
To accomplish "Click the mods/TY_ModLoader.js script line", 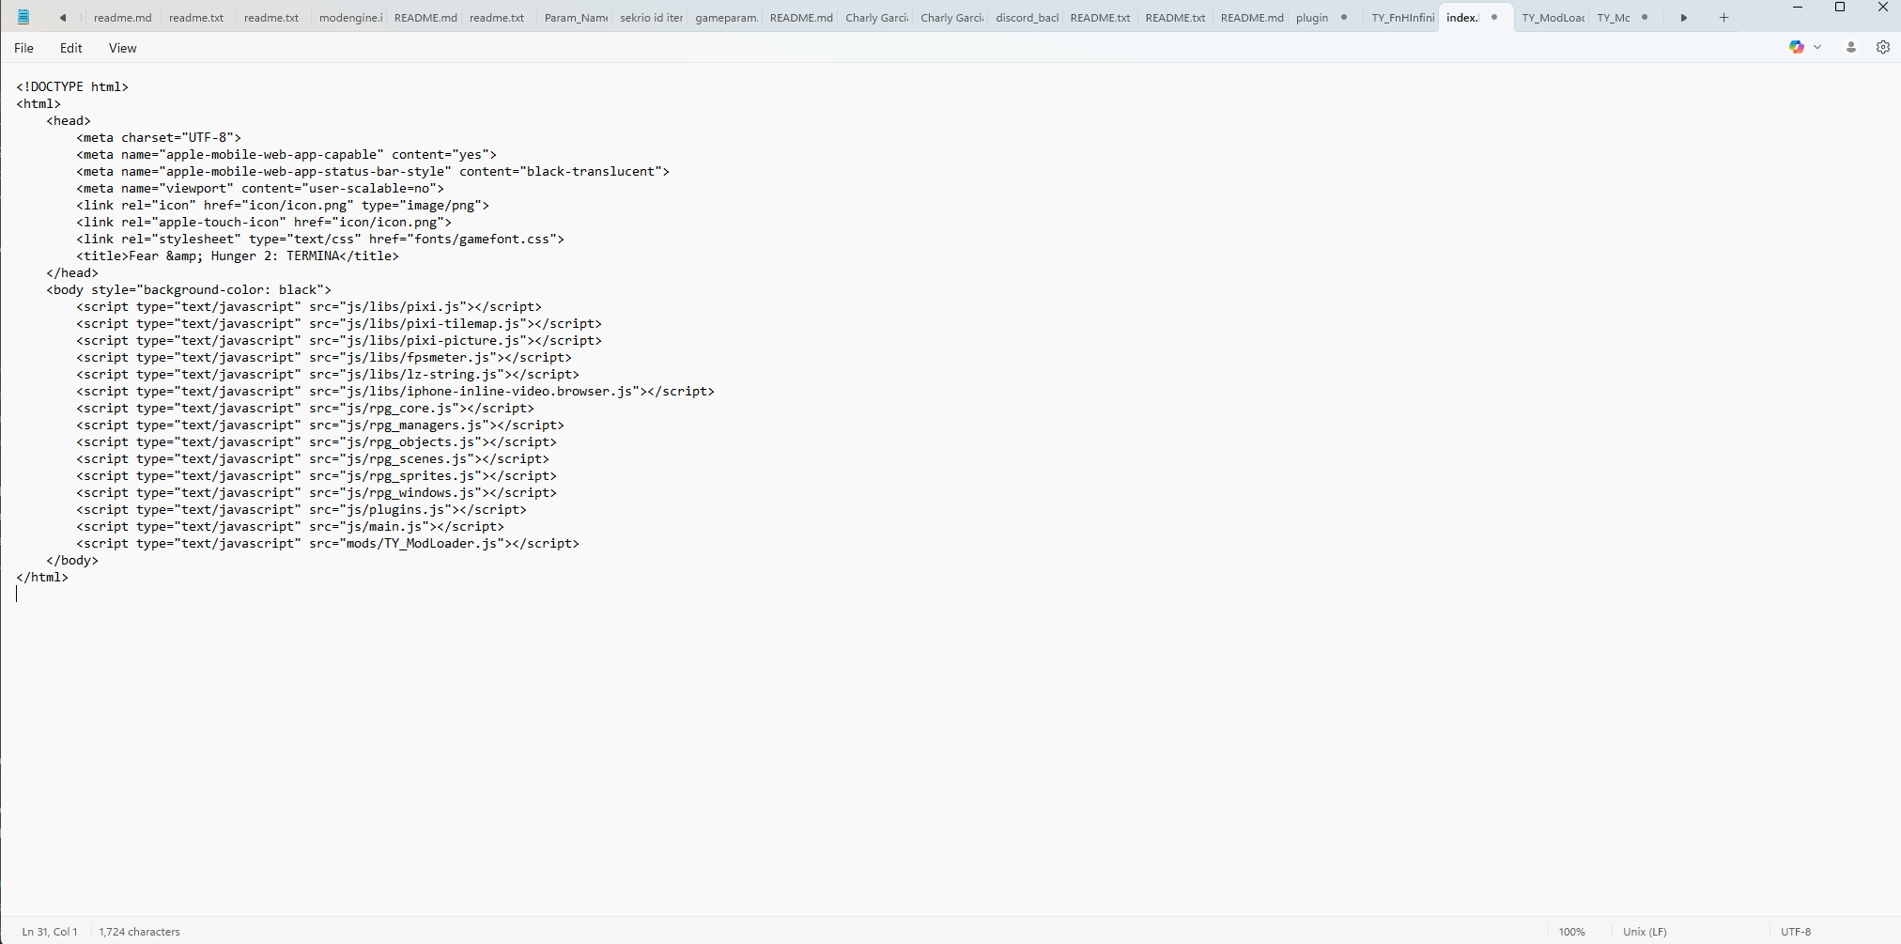I will tap(328, 543).
